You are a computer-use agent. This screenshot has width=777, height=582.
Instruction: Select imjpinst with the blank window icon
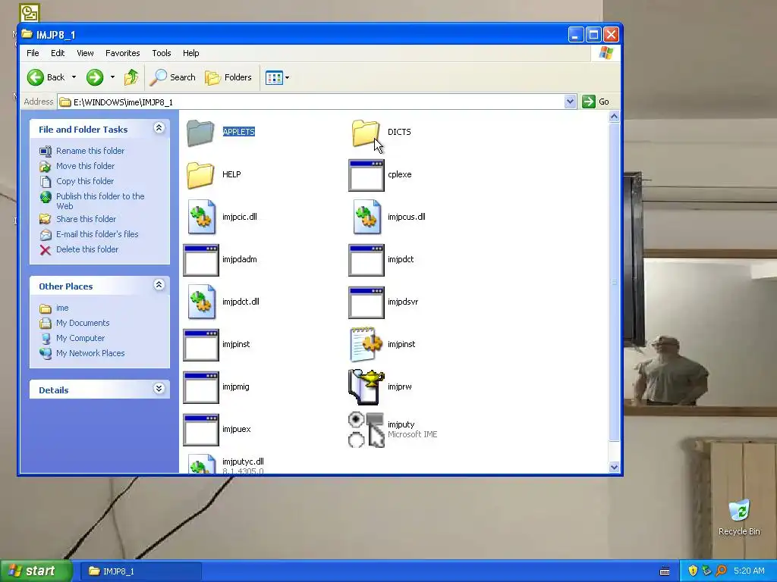(216, 345)
